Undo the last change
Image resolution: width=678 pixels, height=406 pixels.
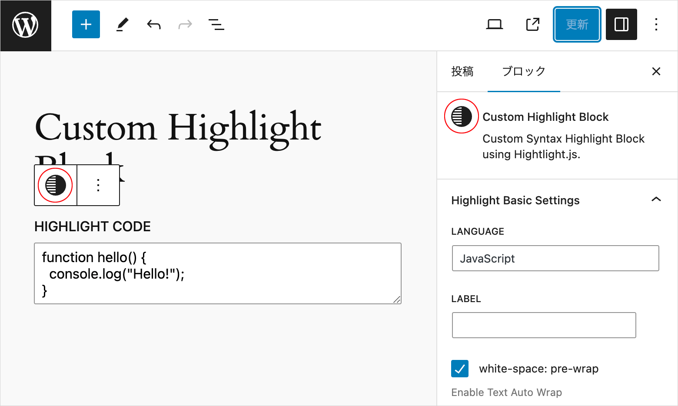(153, 25)
